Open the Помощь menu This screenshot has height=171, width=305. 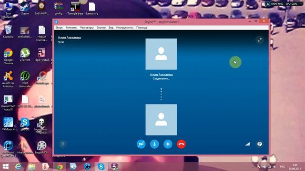[142, 28]
